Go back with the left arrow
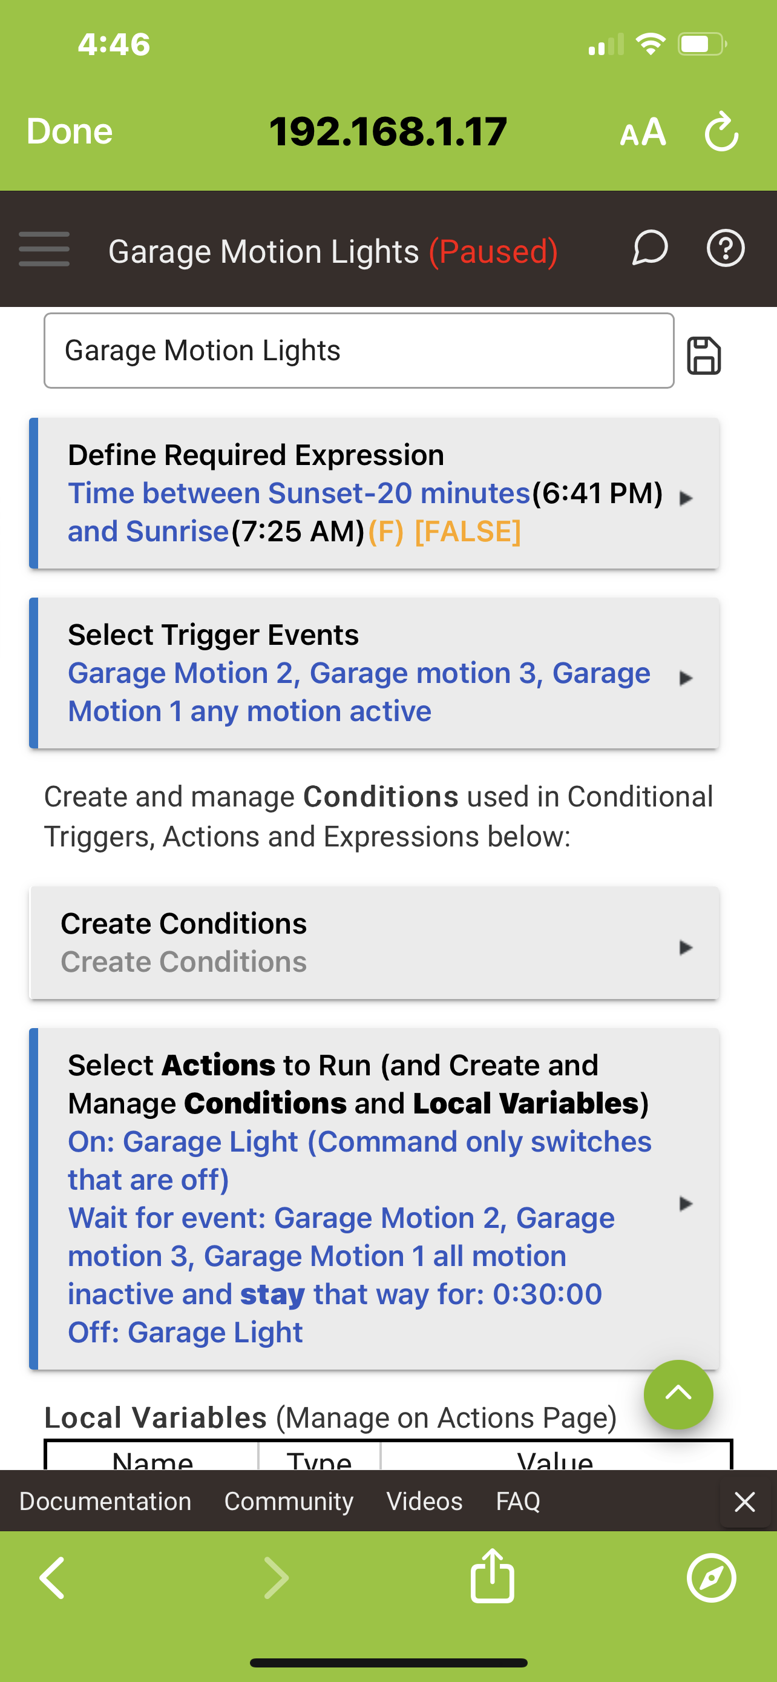777x1682 pixels. [52, 1578]
